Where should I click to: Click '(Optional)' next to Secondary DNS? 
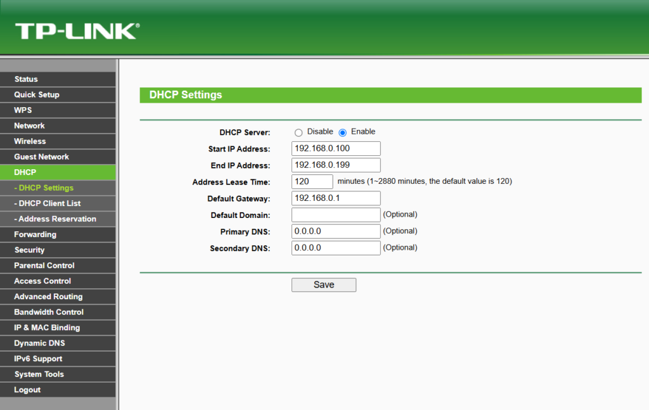coord(400,247)
